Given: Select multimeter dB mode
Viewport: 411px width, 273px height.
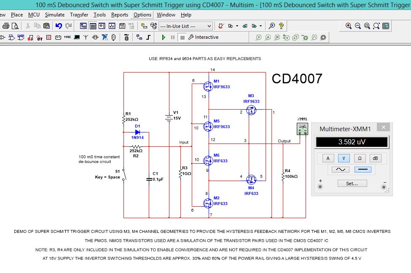Looking at the screenshot, I should (375, 158).
